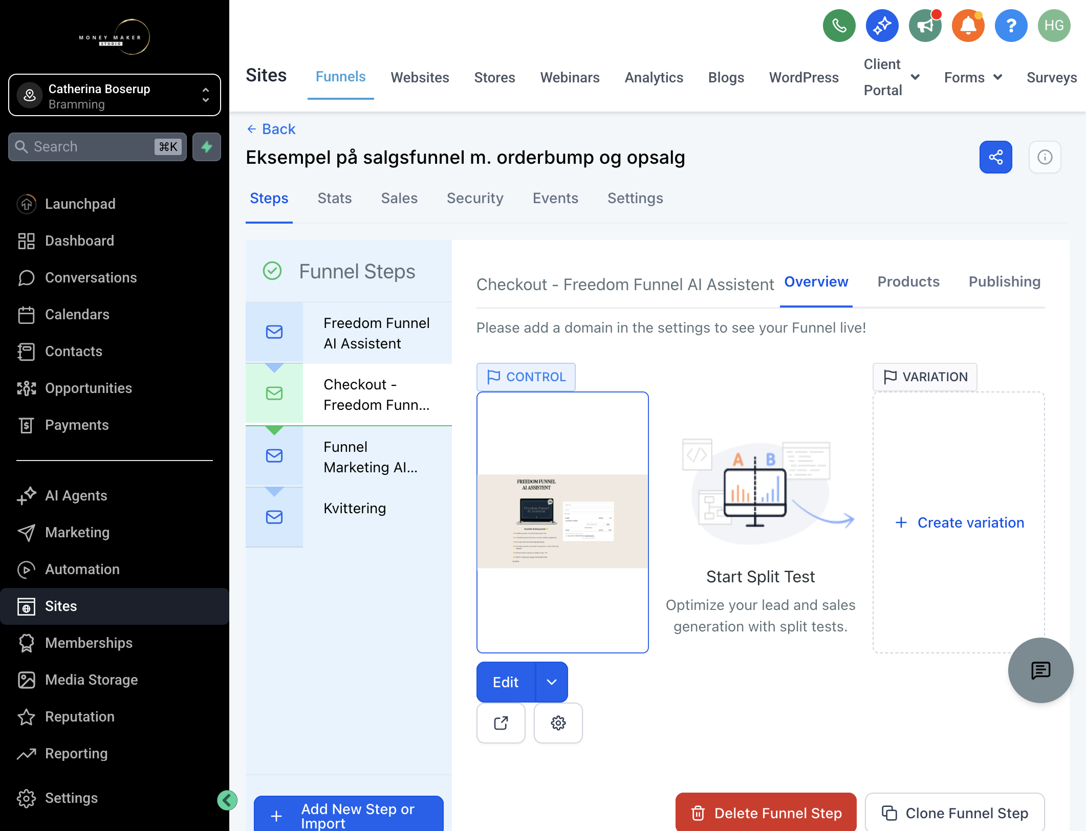This screenshot has width=1086, height=831.
Task: Click the blue help question mark icon
Action: 1011,26
